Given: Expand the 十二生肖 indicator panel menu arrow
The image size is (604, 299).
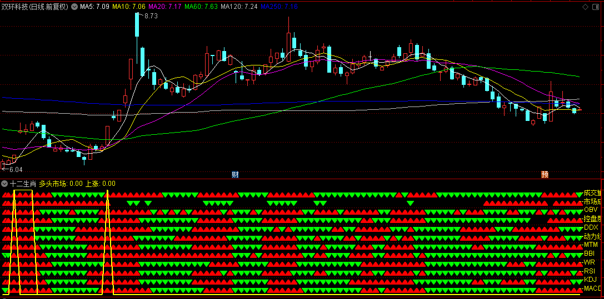Looking at the screenshot, I should [x=4, y=184].
